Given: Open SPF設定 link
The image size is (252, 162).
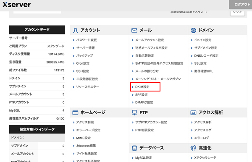Looking at the screenshot, I should (142, 95).
